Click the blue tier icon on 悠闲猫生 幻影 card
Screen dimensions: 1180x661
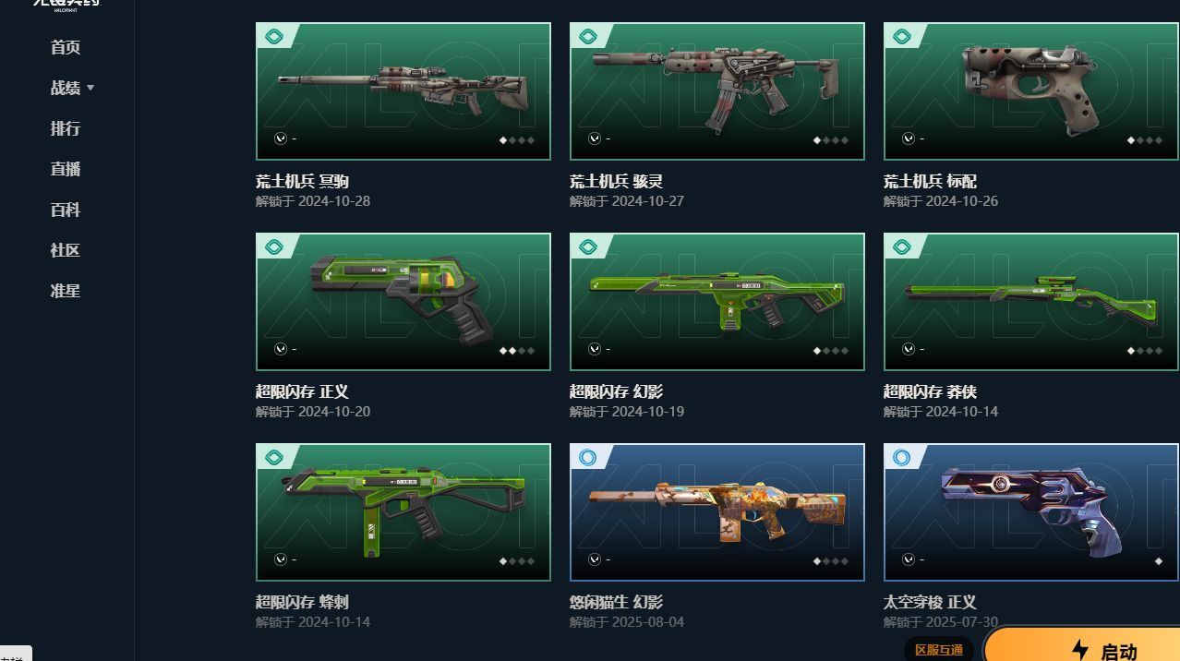588,458
